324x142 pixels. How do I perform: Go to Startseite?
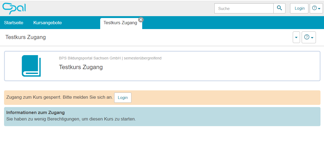(14, 23)
